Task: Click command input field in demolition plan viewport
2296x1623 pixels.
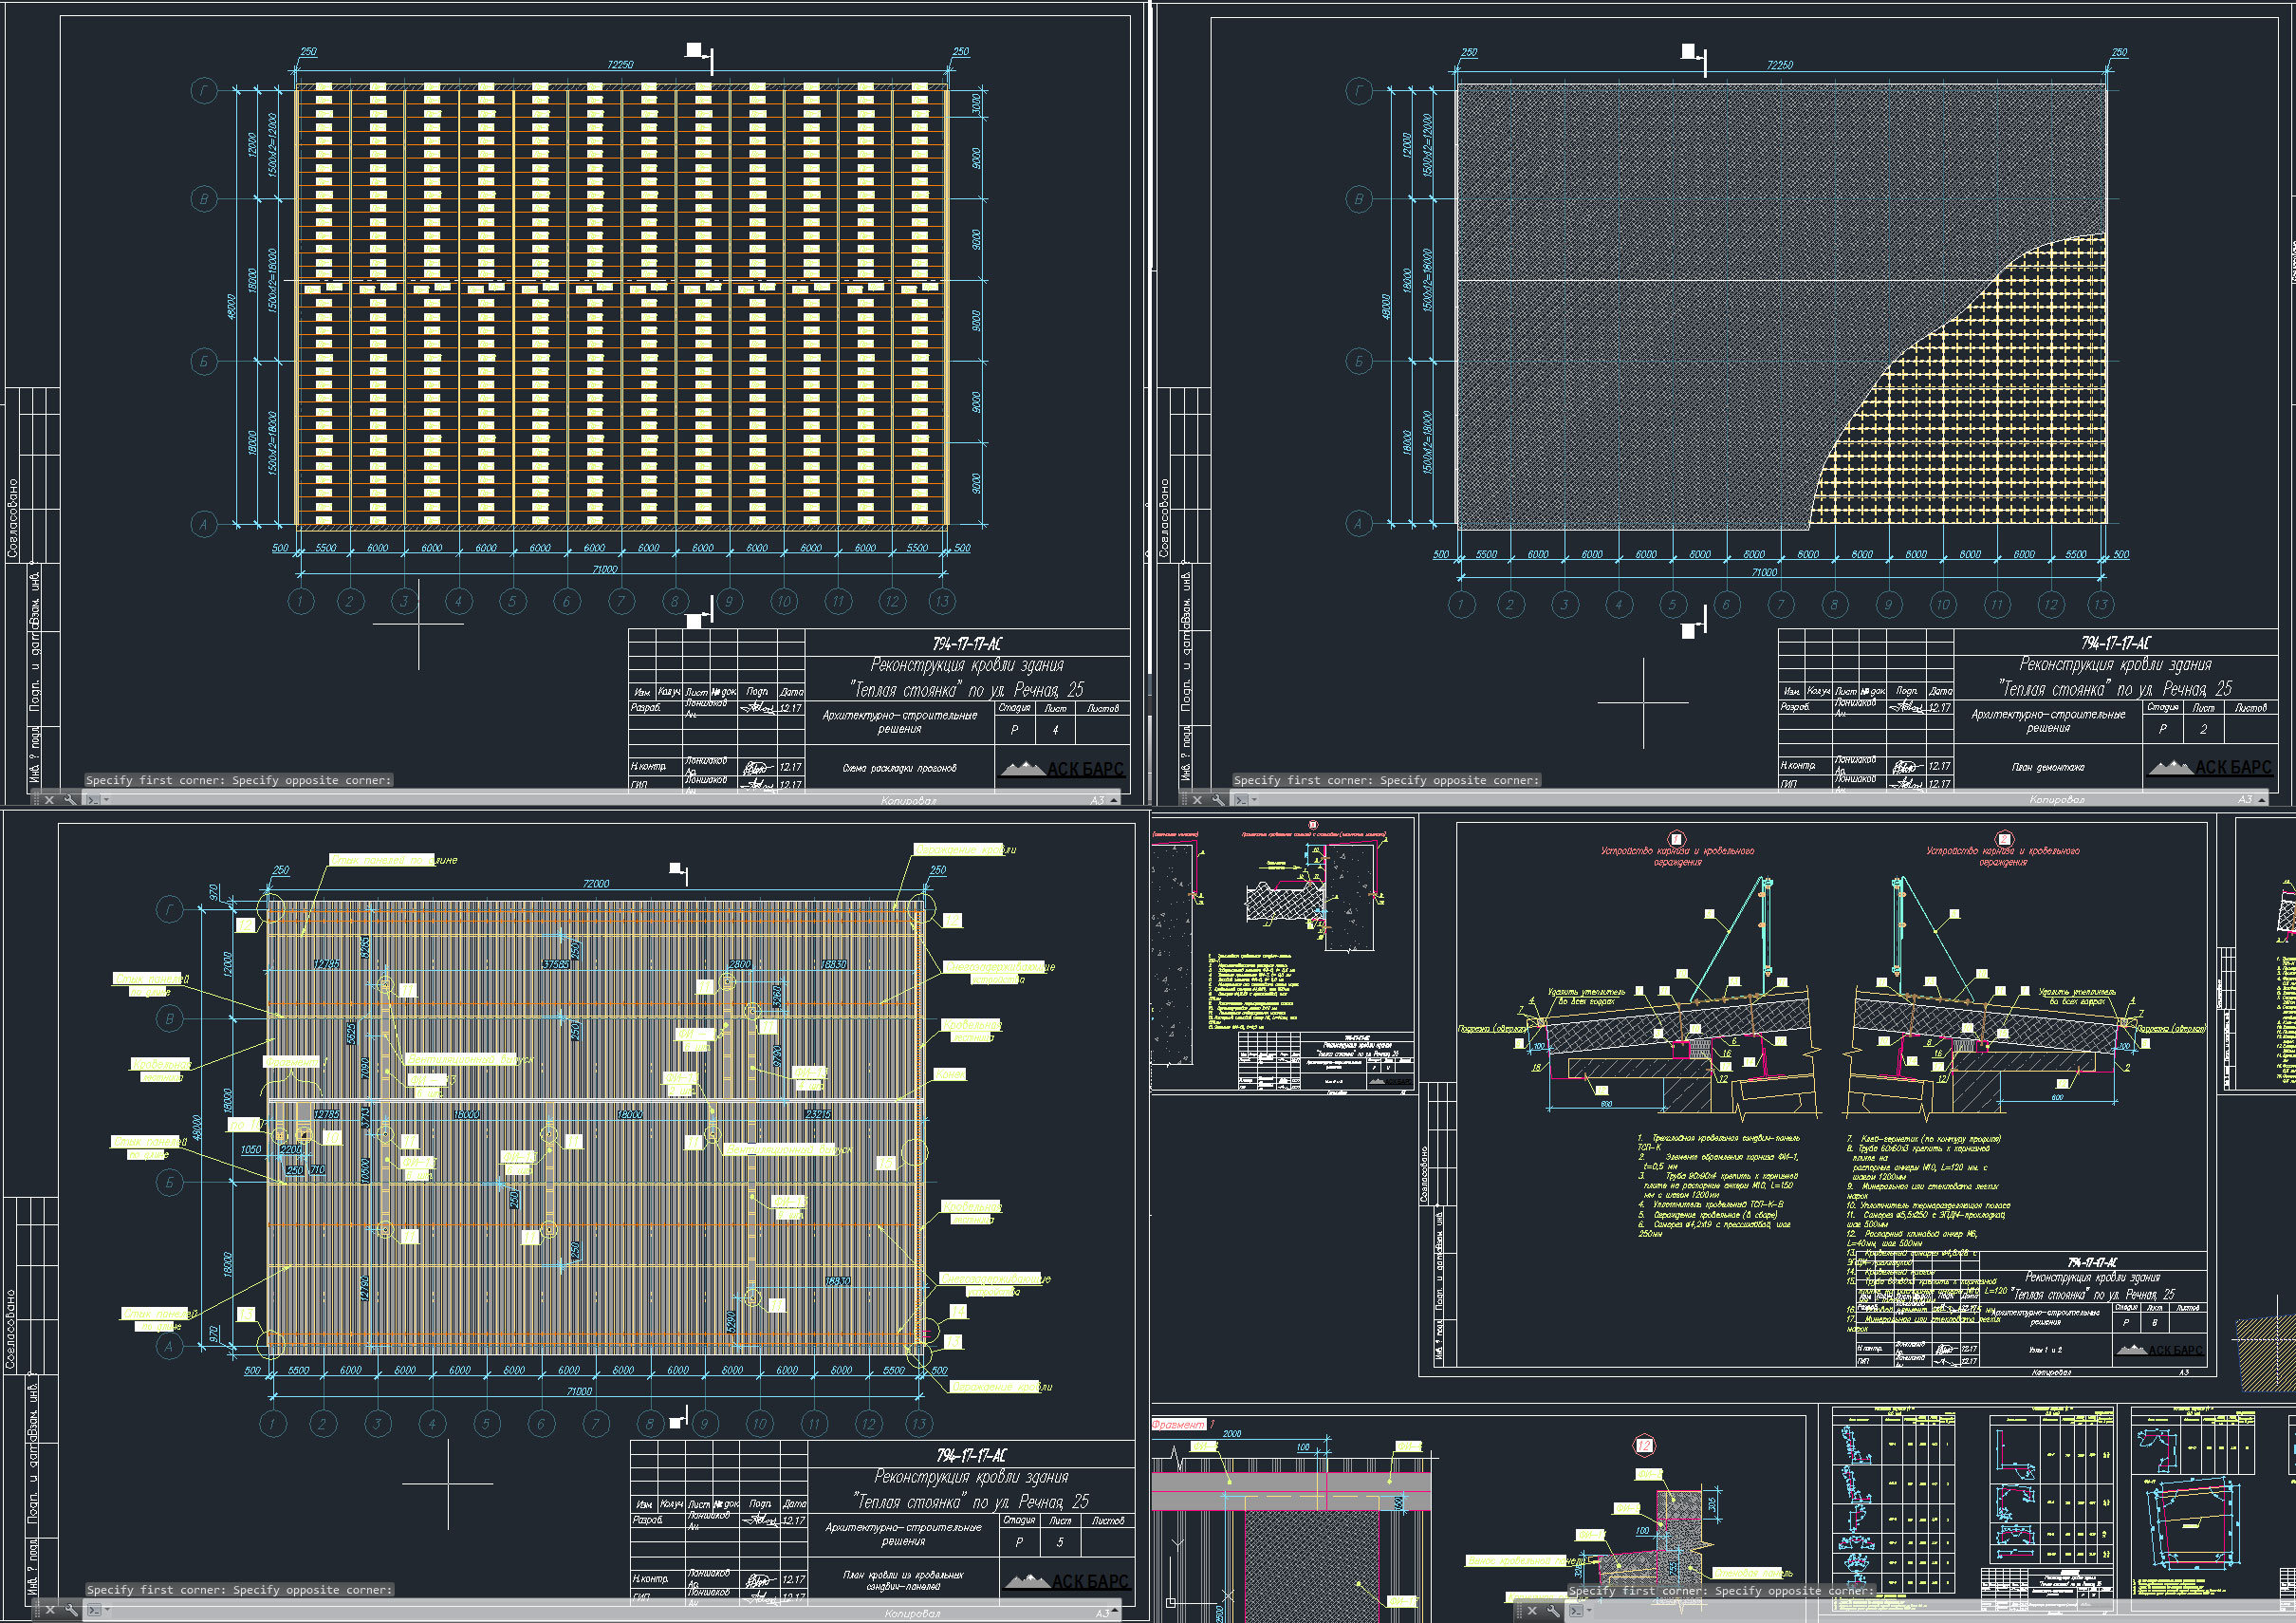Action: 1750,799
